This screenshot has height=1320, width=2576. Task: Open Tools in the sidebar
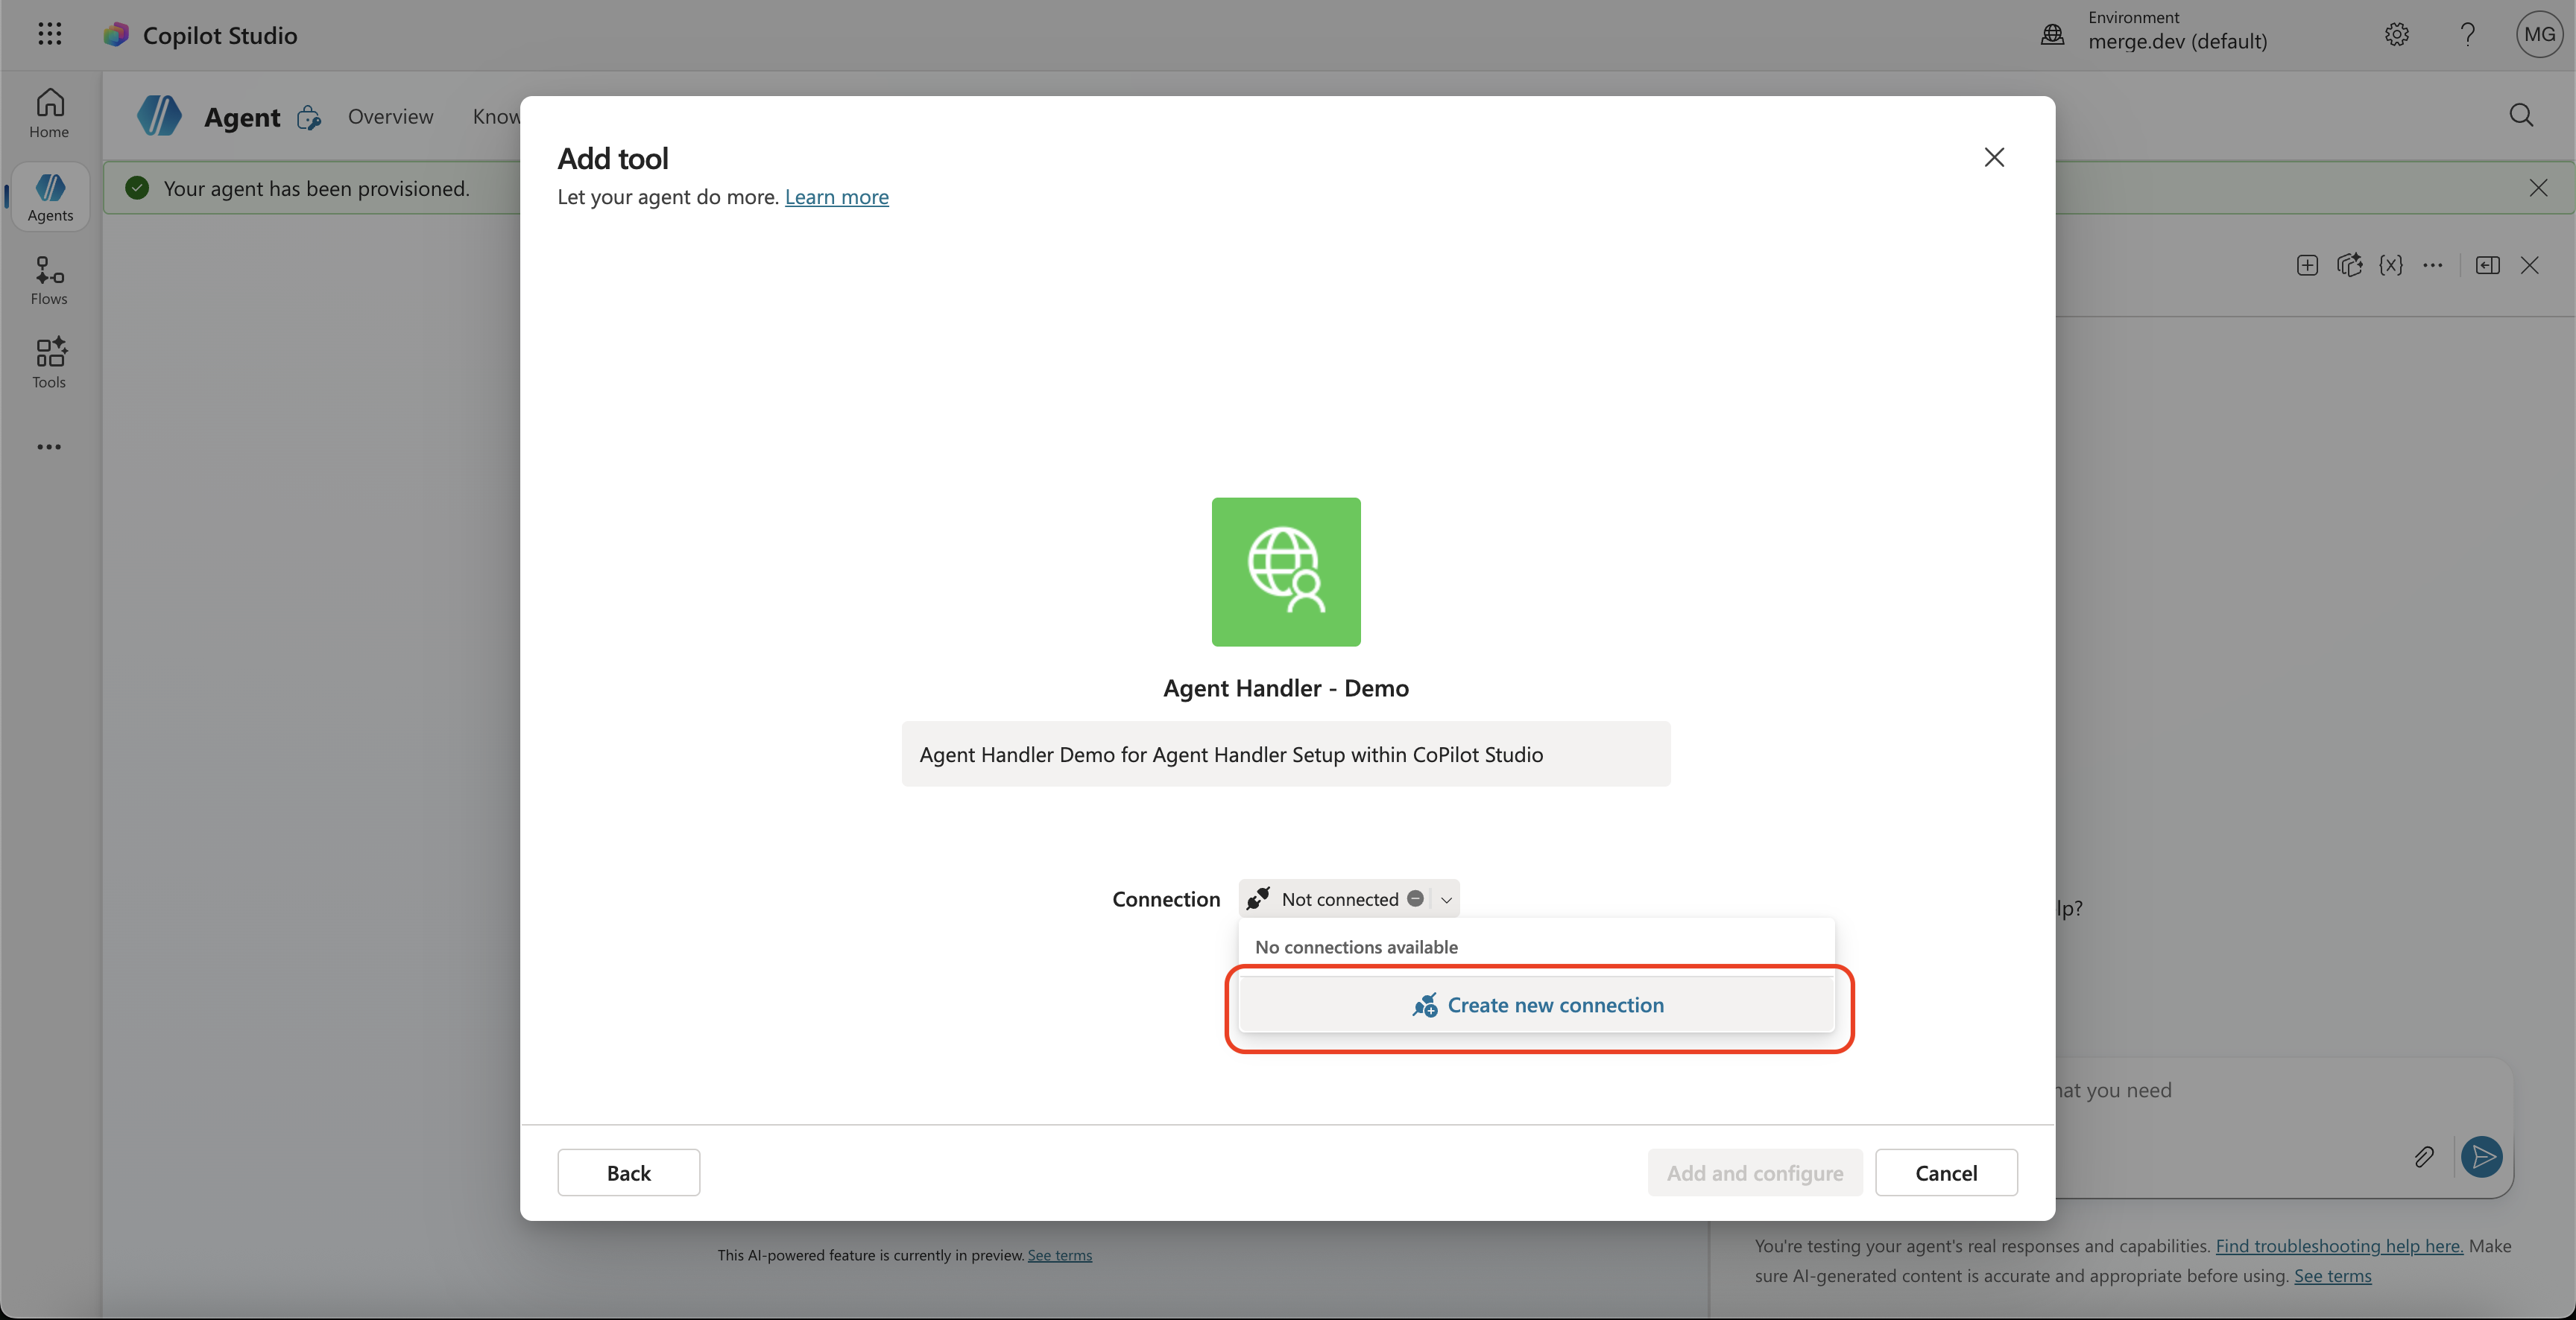pos(49,364)
